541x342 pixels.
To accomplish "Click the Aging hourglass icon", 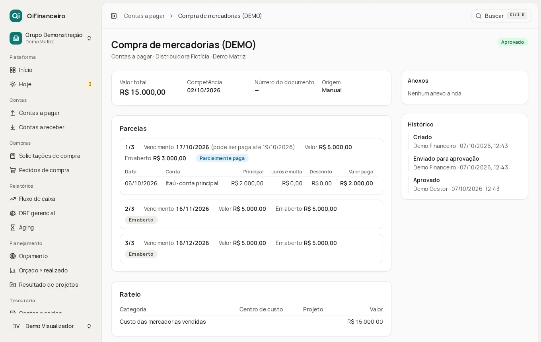I will pyautogui.click(x=13, y=227).
